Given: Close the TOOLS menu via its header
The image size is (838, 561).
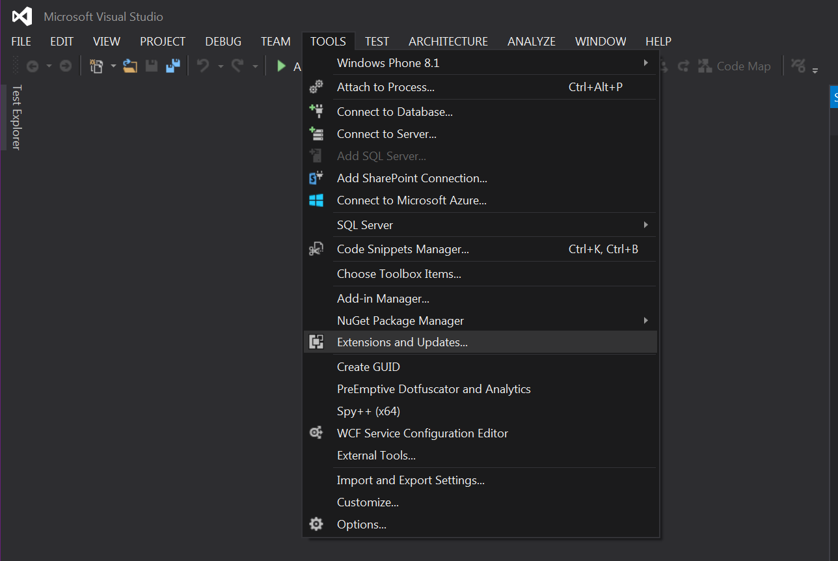Looking at the screenshot, I should pos(328,41).
